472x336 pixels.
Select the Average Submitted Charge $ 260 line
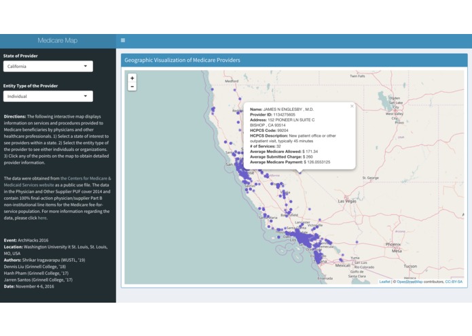pyautogui.click(x=281, y=156)
